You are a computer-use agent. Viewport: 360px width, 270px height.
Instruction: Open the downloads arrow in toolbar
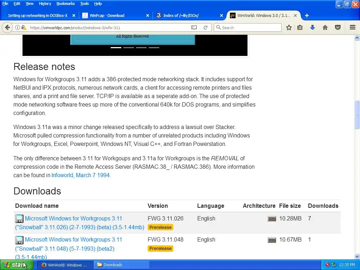tap(313, 27)
